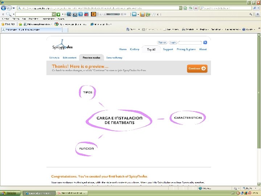Click the wrench settings icon in toolbar
The image size is (261, 196).
tap(251, 14)
